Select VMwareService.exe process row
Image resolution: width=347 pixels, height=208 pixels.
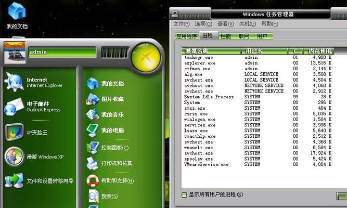point(258,164)
